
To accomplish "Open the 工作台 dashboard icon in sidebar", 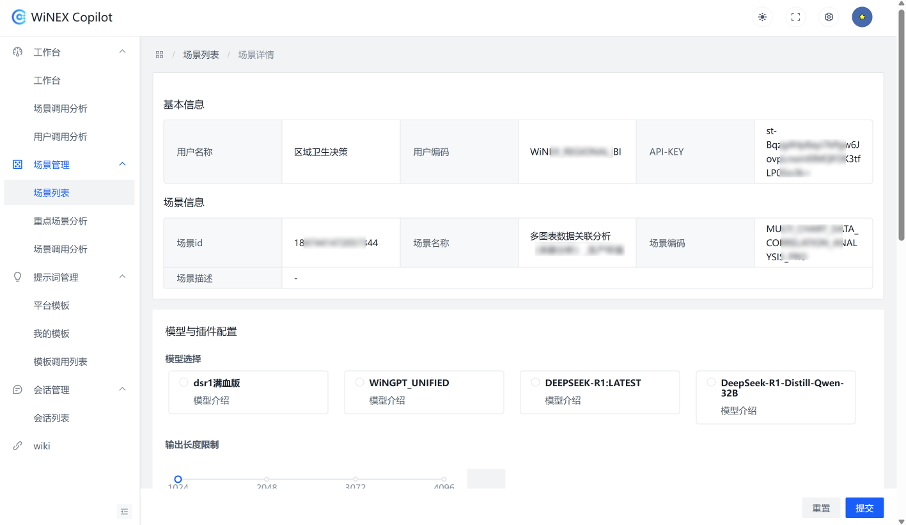I will (x=17, y=52).
